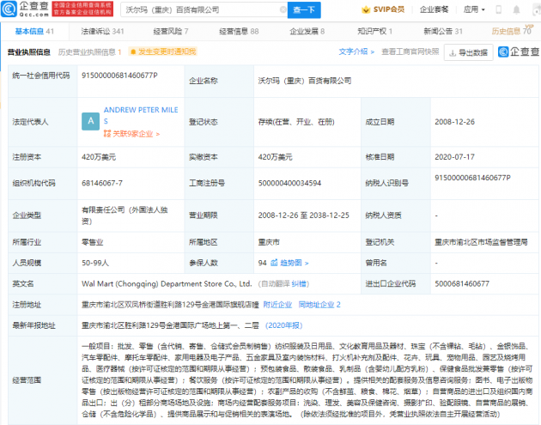
Task: Switch to the 基本信息 41 tab
Action: coord(34,32)
